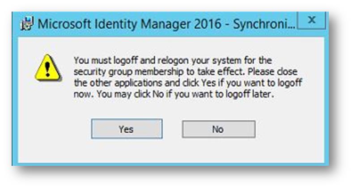Close the dialog with the X button
This screenshot has height=189, width=352.
point(312,20)
